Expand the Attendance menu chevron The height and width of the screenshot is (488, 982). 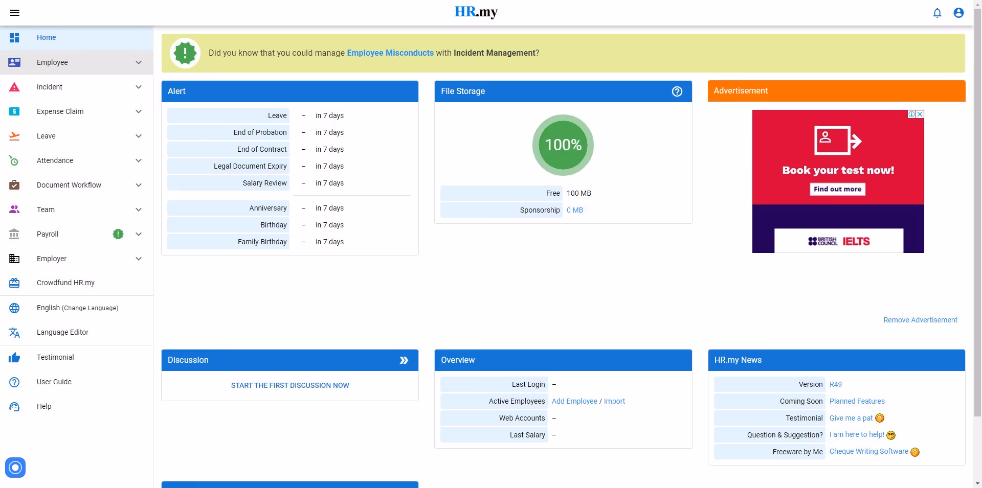coord(139,160)
